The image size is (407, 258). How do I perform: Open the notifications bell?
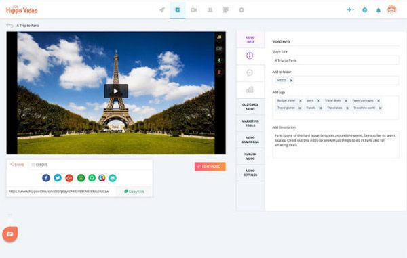[x=379, y=10]
